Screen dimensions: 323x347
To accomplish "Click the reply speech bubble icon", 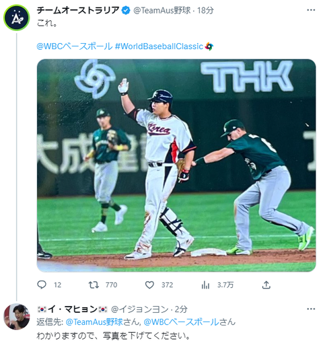I will [x=42, y=284].
